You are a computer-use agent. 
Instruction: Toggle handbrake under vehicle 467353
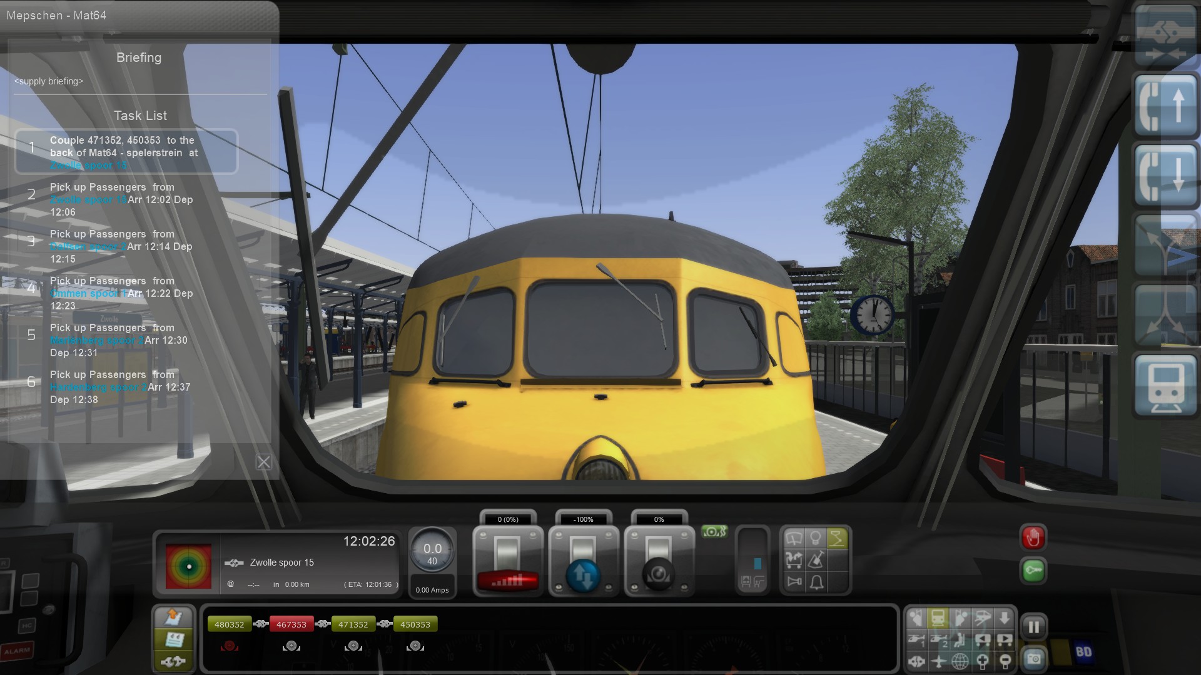tap(291, 646)
